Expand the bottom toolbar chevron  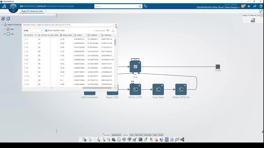pyautogui.click(x=80, y=138)
